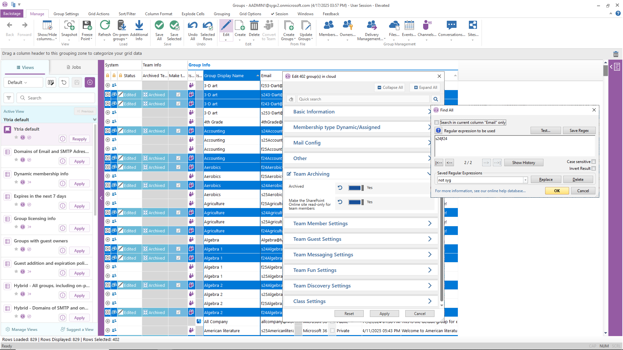Open the Grid Actions ribbon tab
The image size is (623, 350).
(x=99, y=14)
